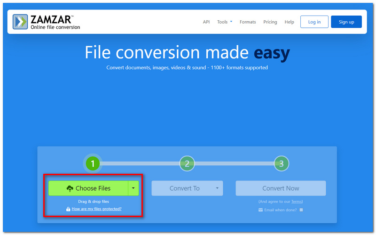Expand the Convert To format dropdown

click(x=187, y=188)
